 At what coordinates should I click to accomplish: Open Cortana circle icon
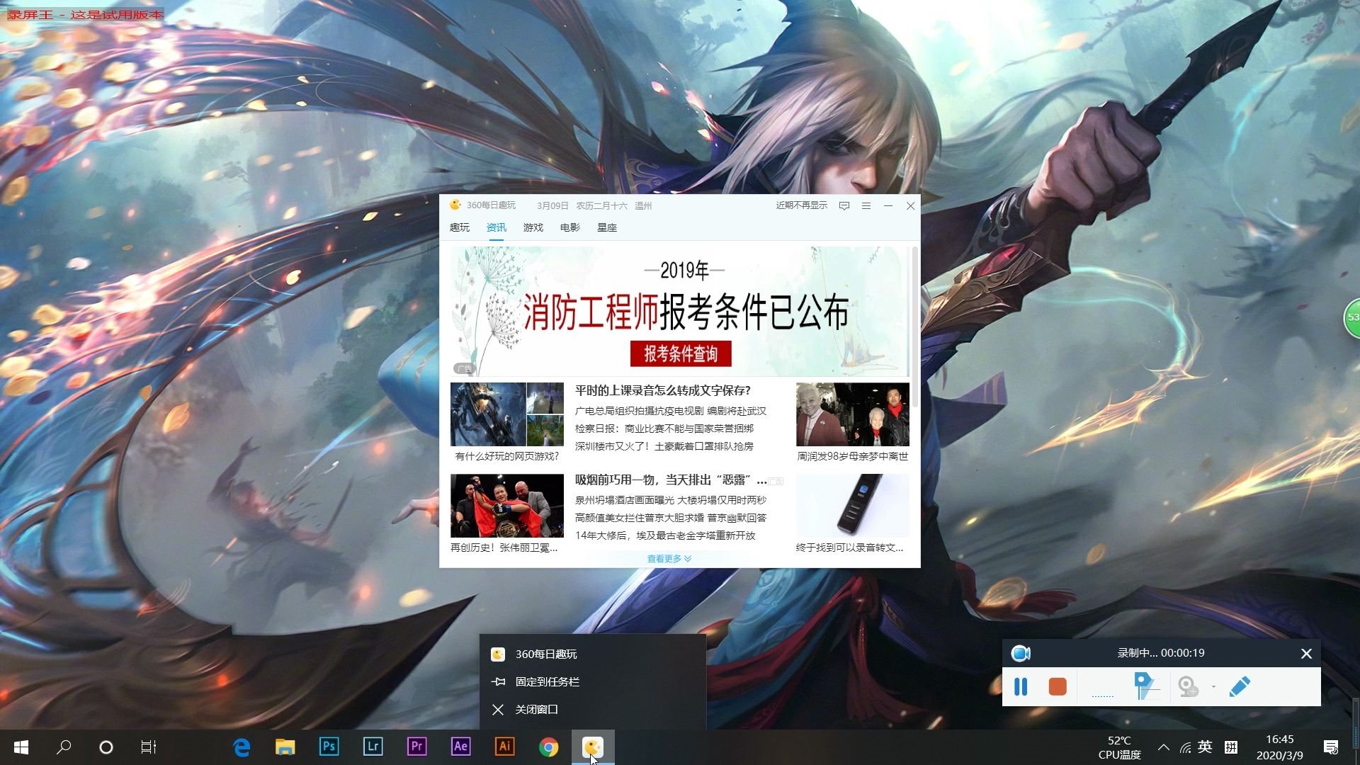click(106, 747)
